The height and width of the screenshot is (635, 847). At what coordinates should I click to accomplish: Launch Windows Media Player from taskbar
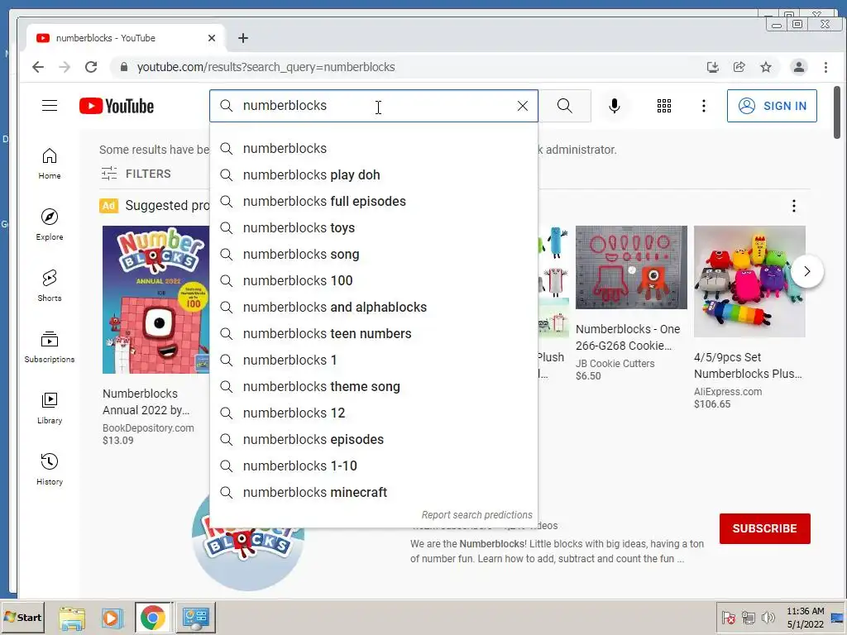pyautogui.click(x=112, y=618)
